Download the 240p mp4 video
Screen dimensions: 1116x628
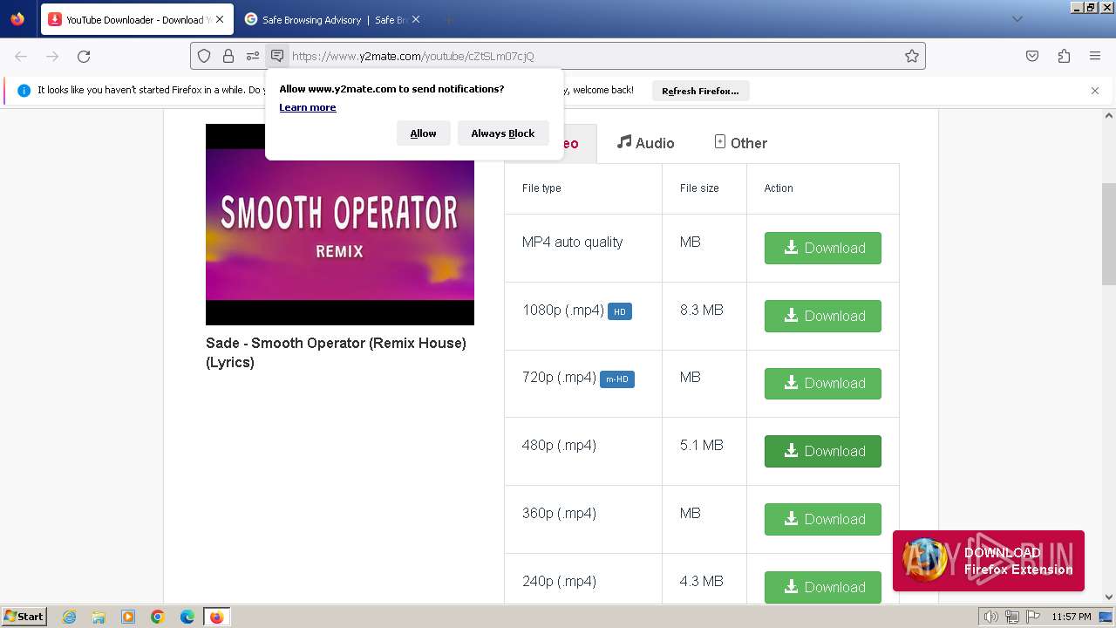click(823, 587)
